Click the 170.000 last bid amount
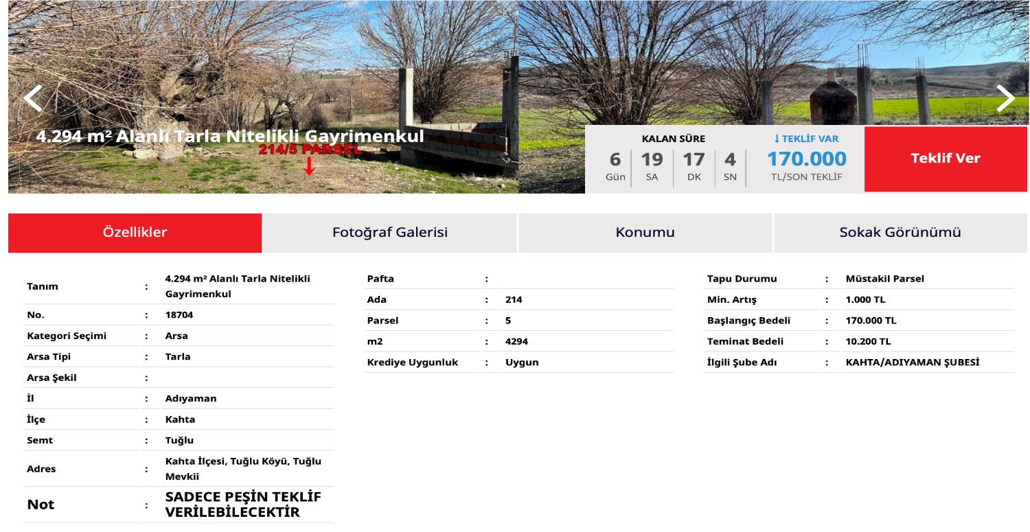The height and width of the screenshot is (532, 1030). tap(806, 159)
